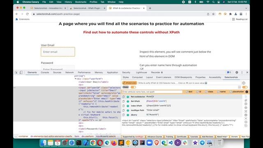
Task: Uncheck the name attribute checkbox
Action: click(218, 92)
